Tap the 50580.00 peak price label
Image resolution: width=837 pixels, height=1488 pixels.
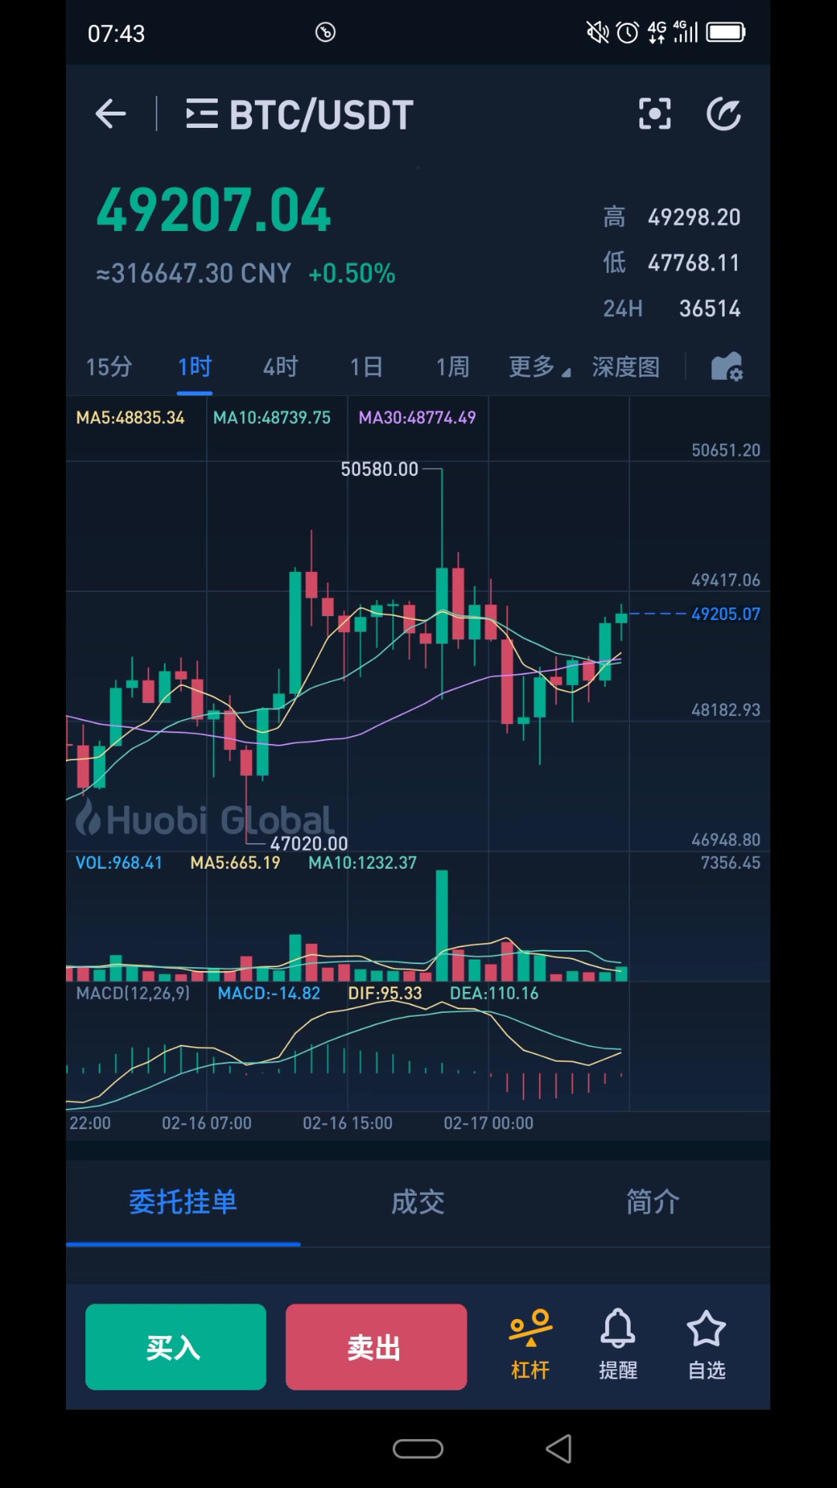click(x=380, y=469)
